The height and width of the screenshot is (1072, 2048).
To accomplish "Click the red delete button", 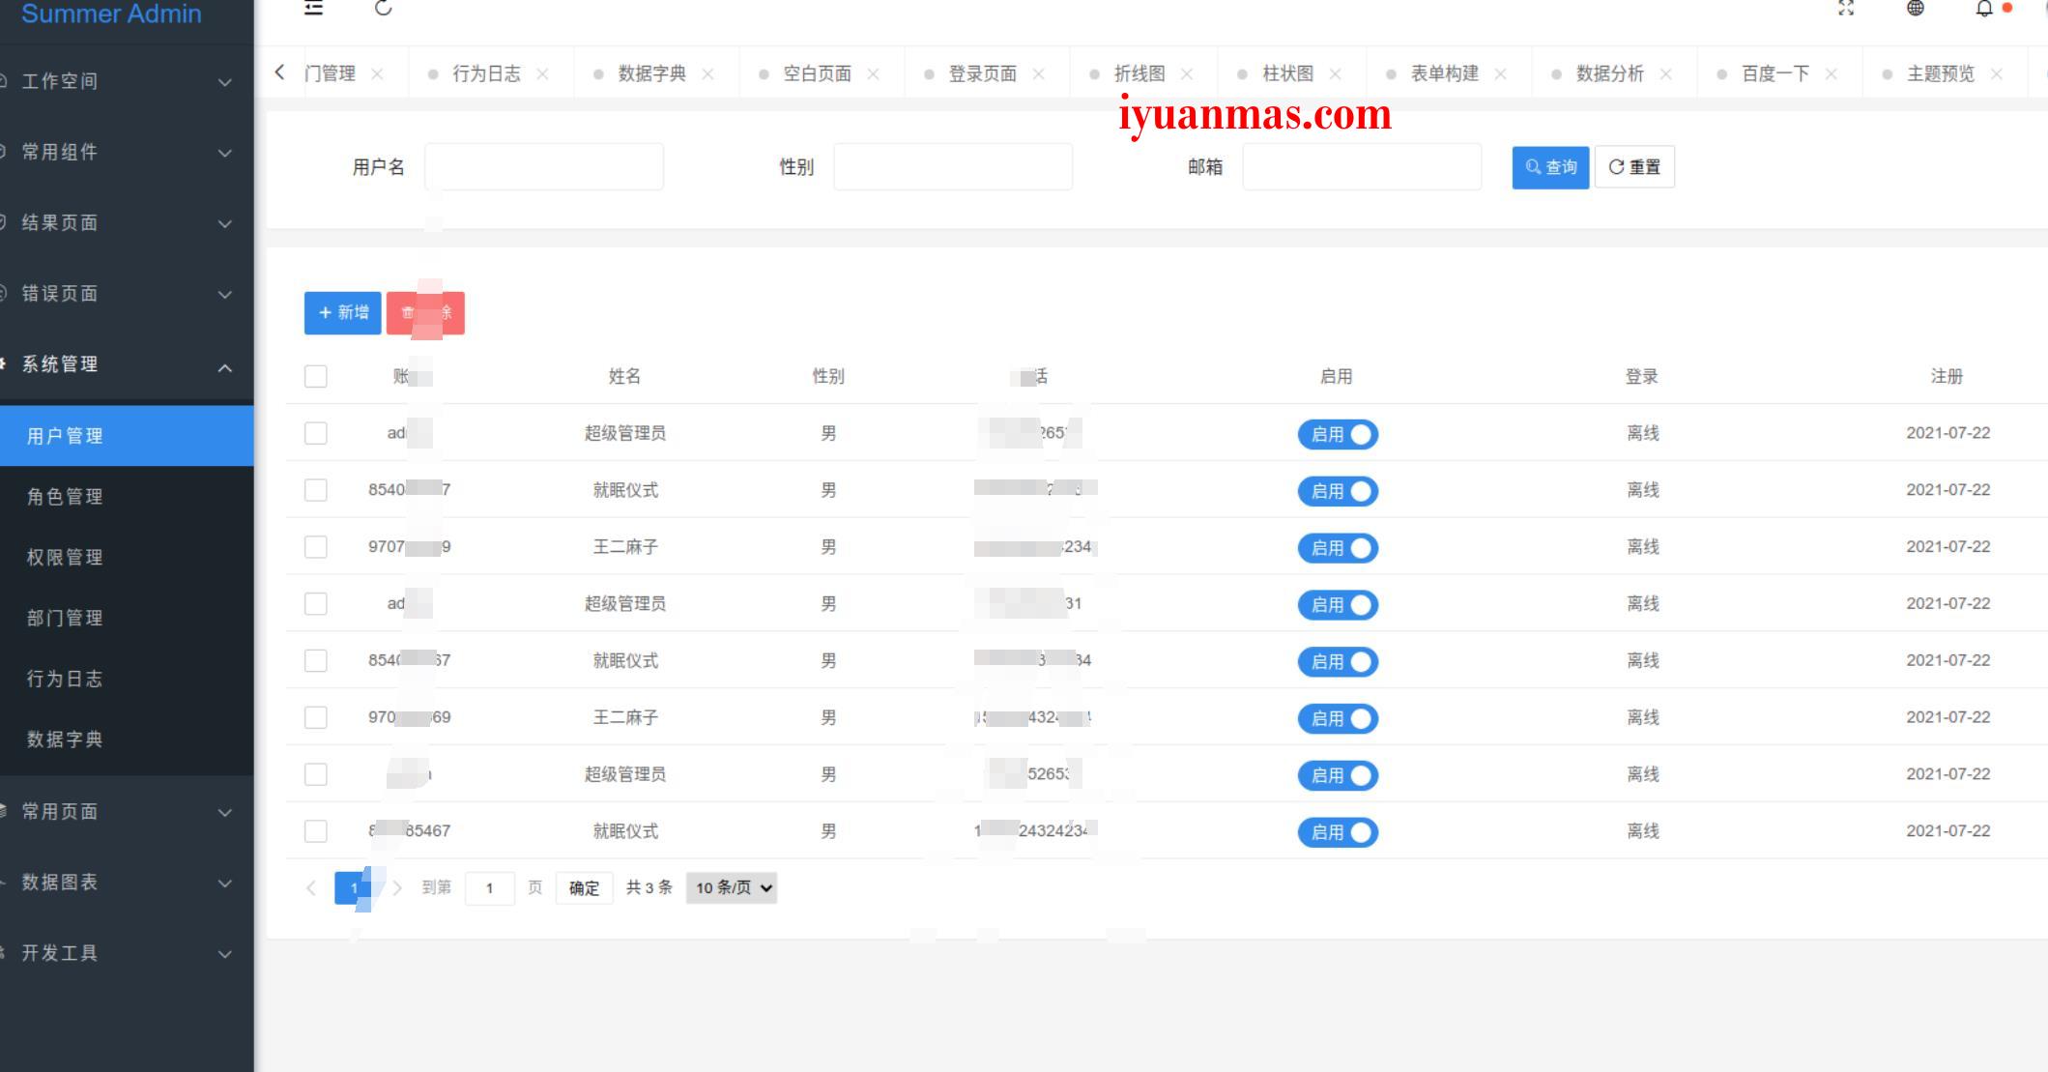I will click(425, 313).
